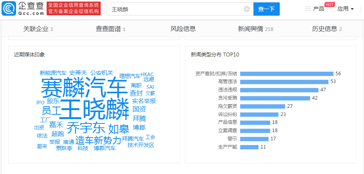
Task: Click word cloud term SAI
Action: click(x=150, y=87)
